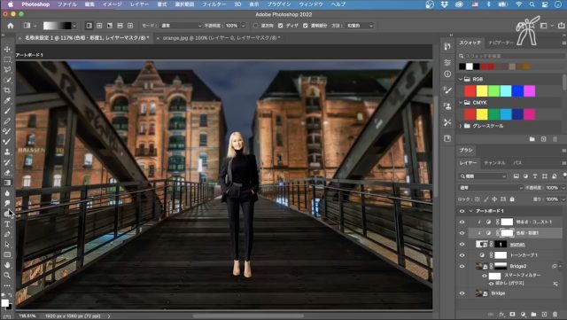Add layer style fx icon

[x=502, y=314]
